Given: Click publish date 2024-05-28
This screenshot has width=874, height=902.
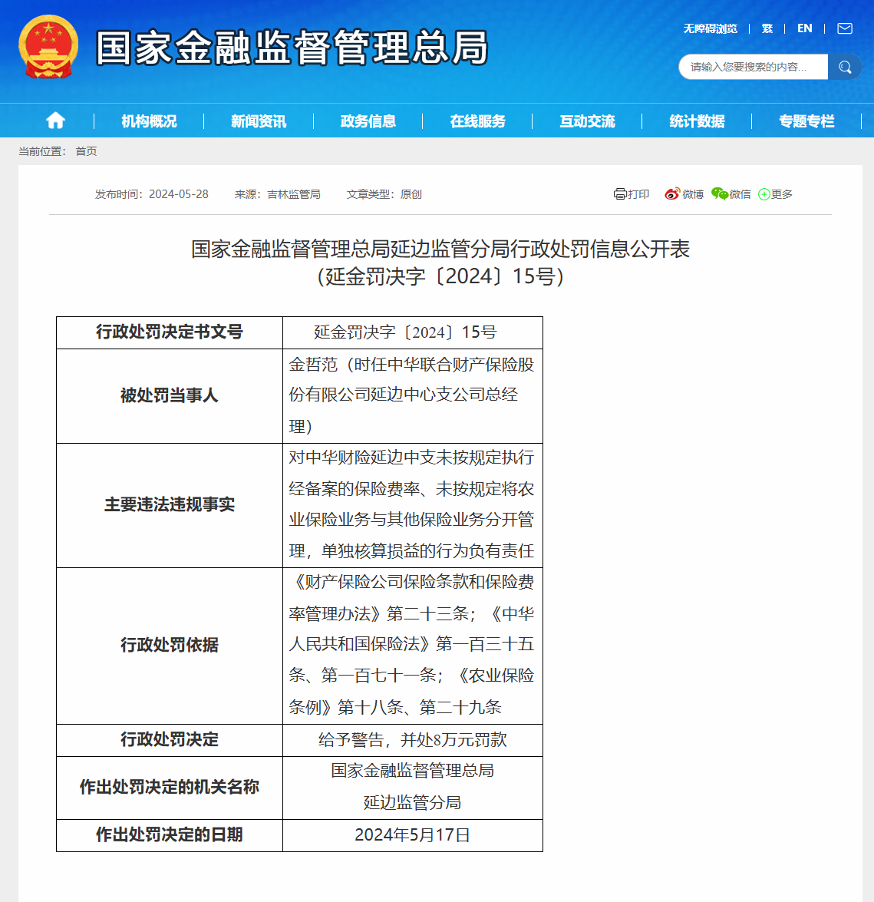Looking at the screenshot, I should [179, 194].
